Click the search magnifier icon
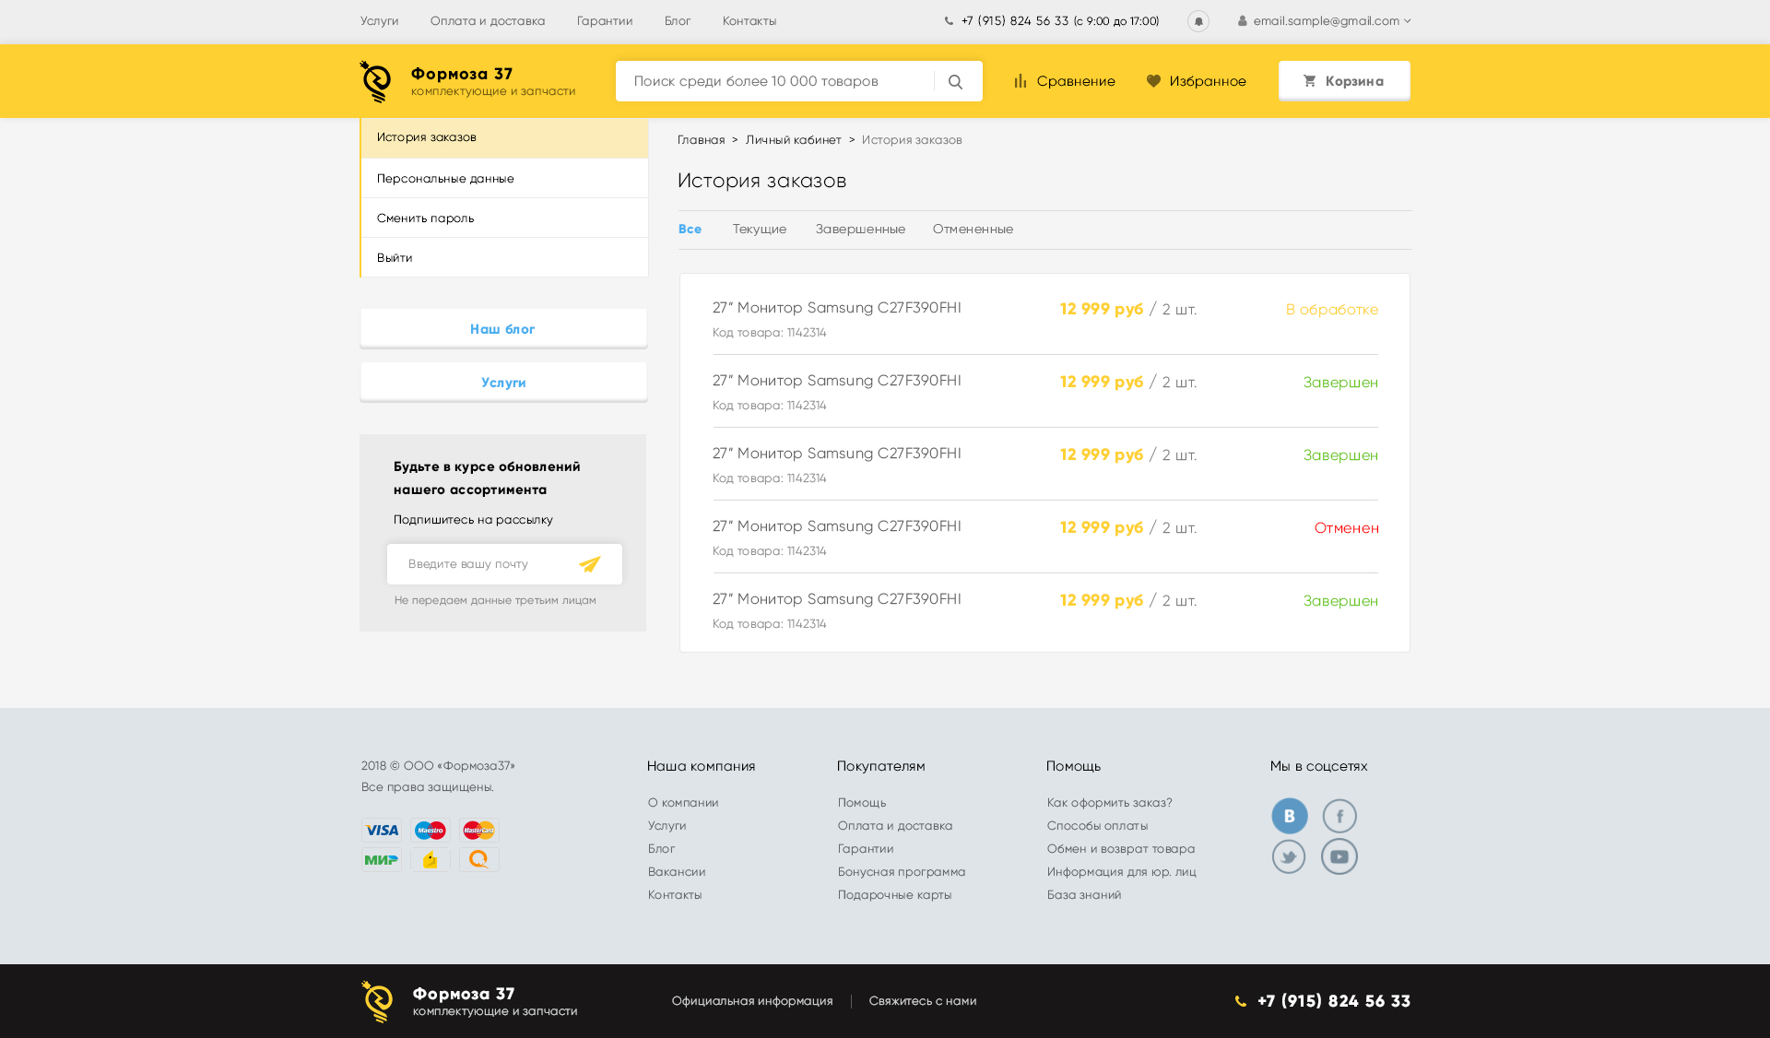Viewport: 1770px width, 1038px height. click(x=955, y=82)
